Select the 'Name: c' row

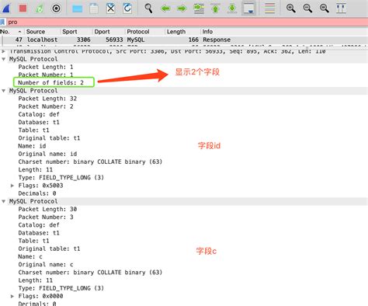click(30, 256)
